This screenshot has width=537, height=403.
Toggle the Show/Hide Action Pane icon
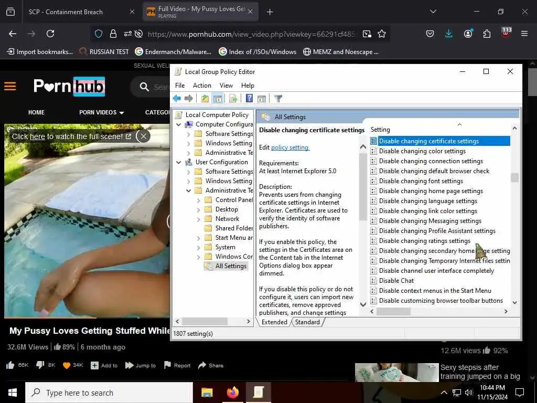[262, 99]
